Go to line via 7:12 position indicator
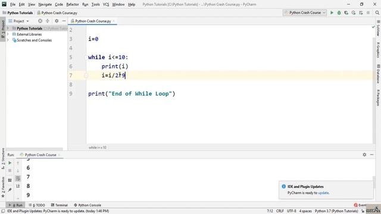The height and width of the screenshot is (214, 381). pos(270,211)
